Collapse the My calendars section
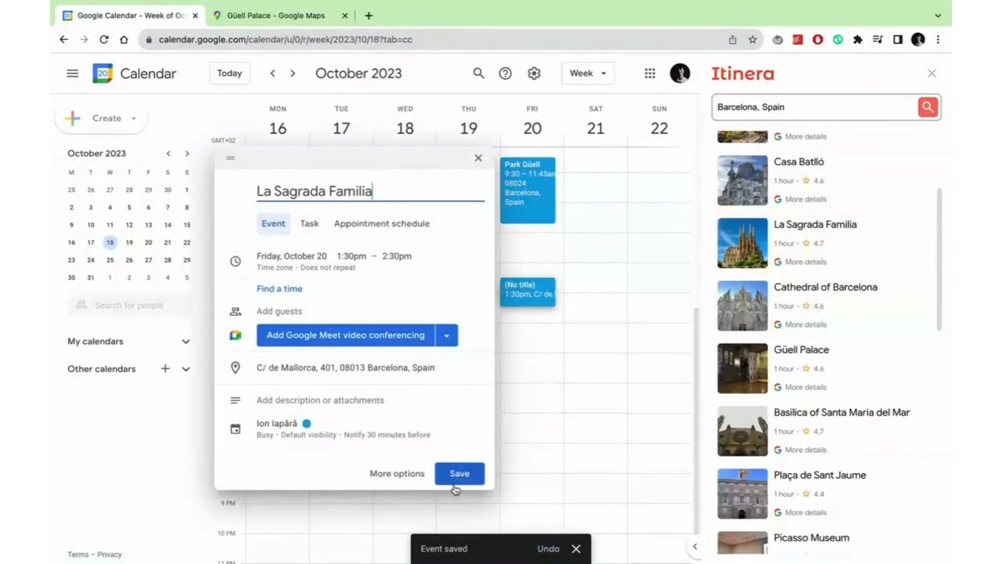This screenshot has height=564, width=1002. click(x=186, y=342)
